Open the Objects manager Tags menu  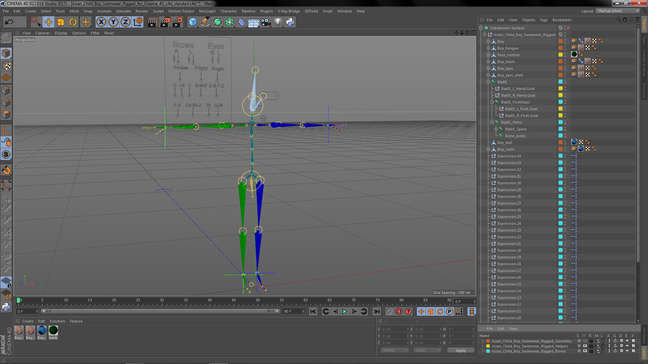point(543,20)
